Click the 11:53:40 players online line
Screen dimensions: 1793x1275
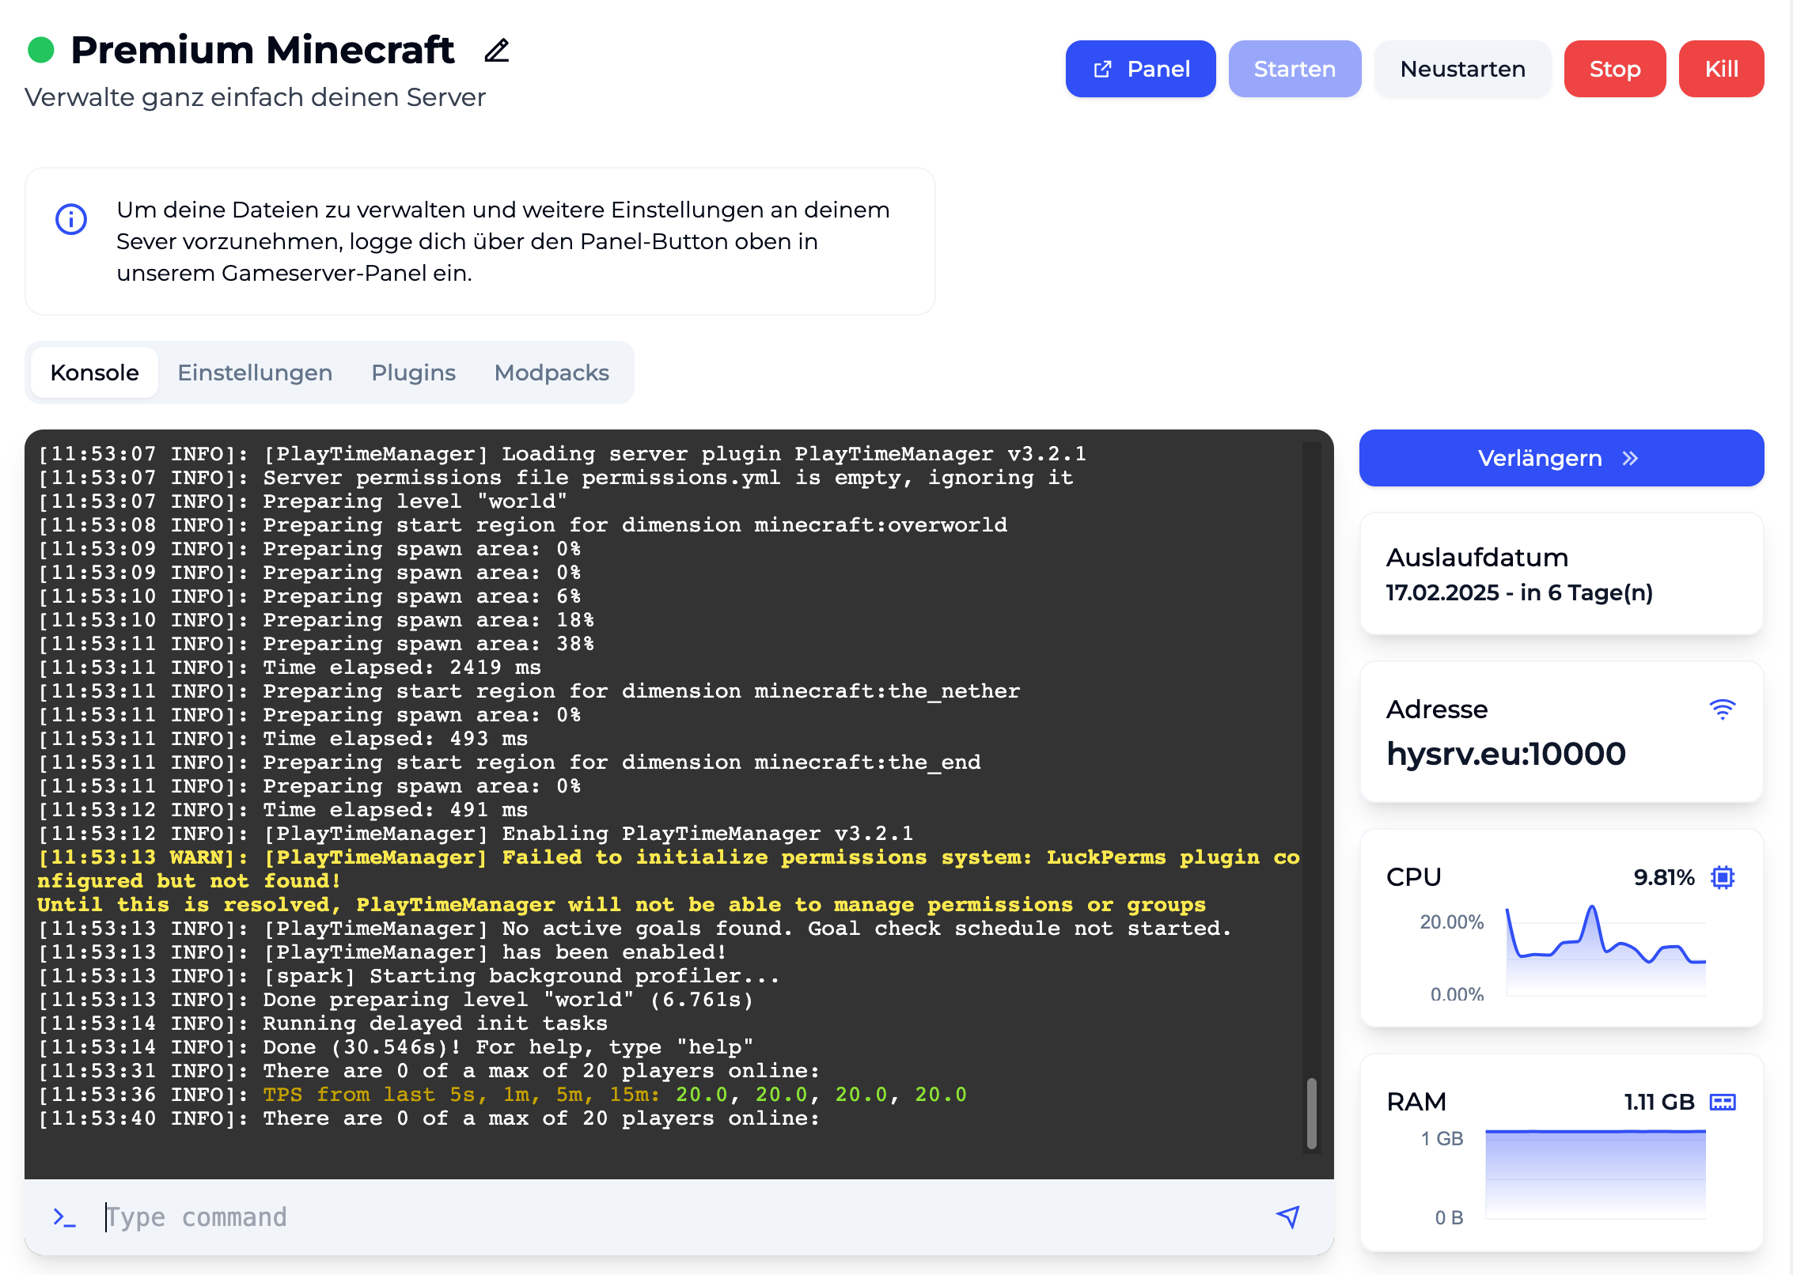[x=429, y=1118]
